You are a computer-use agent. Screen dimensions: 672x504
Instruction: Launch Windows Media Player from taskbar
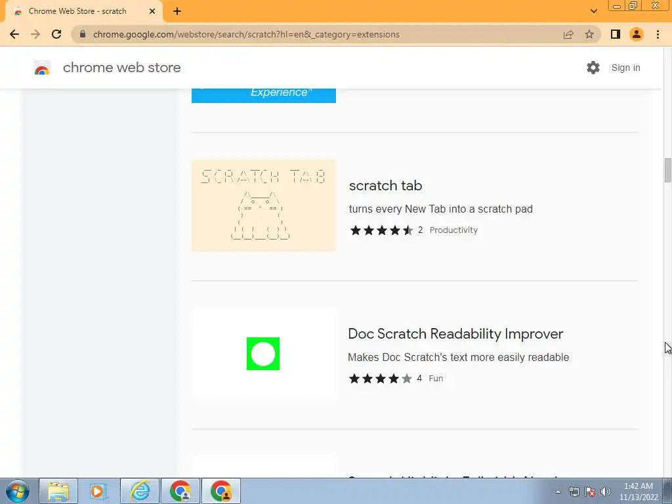tap(98, 491)
